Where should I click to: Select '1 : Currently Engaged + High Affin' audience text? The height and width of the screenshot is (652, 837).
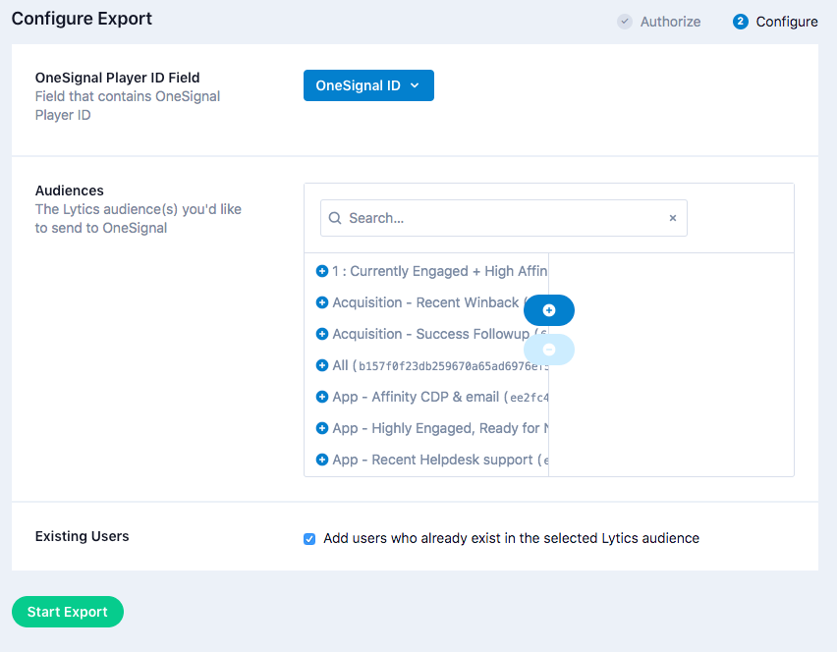[x=440, y=271]
